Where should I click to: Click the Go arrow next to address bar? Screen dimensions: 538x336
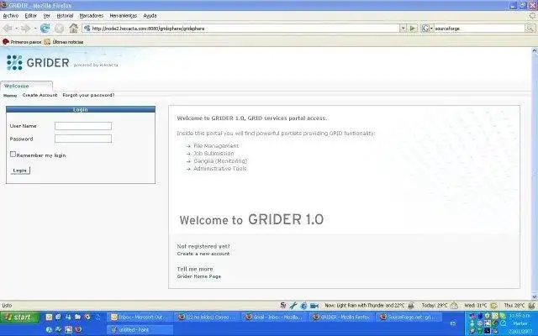click(413, 28)
